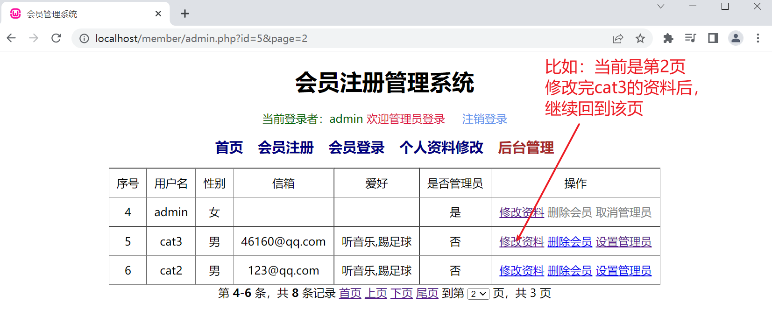Go to 下页 next page link
772x310 pixels.
[402, 293]
